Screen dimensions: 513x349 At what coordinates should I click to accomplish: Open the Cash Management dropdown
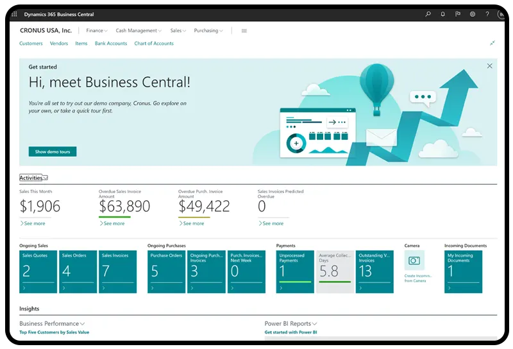tap(139, 31)
